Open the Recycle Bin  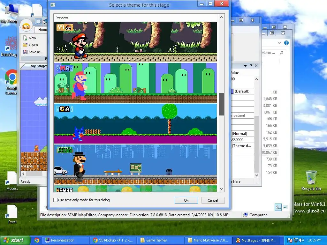click(x=311, y=180)
